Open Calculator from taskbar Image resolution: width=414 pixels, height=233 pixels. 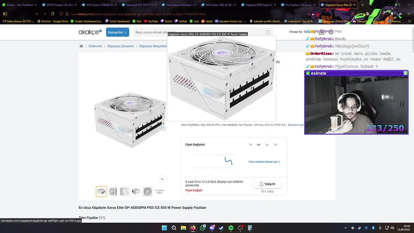250,228
